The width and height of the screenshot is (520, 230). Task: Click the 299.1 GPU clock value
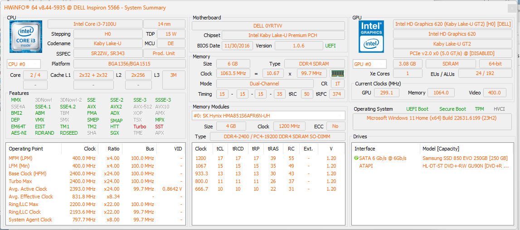click(x=387, y=93)
